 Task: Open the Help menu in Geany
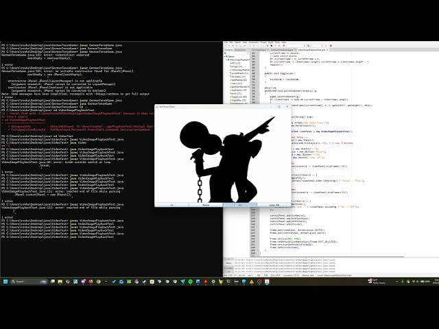click(x=283, y=42)
